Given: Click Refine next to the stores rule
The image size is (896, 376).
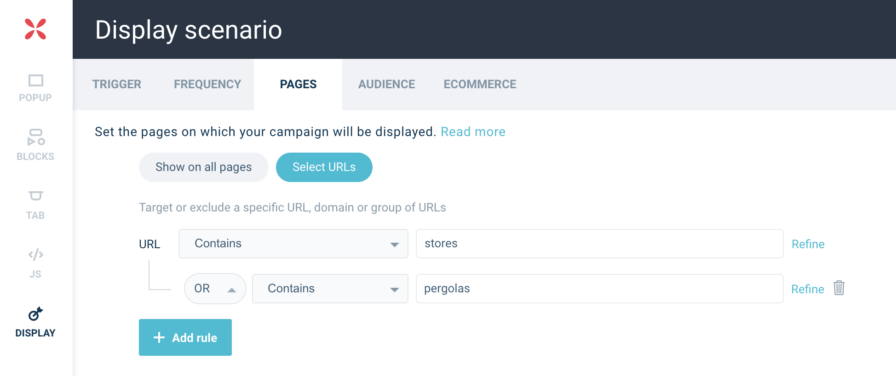Looking at the screenshot, I should pos(808,244).
